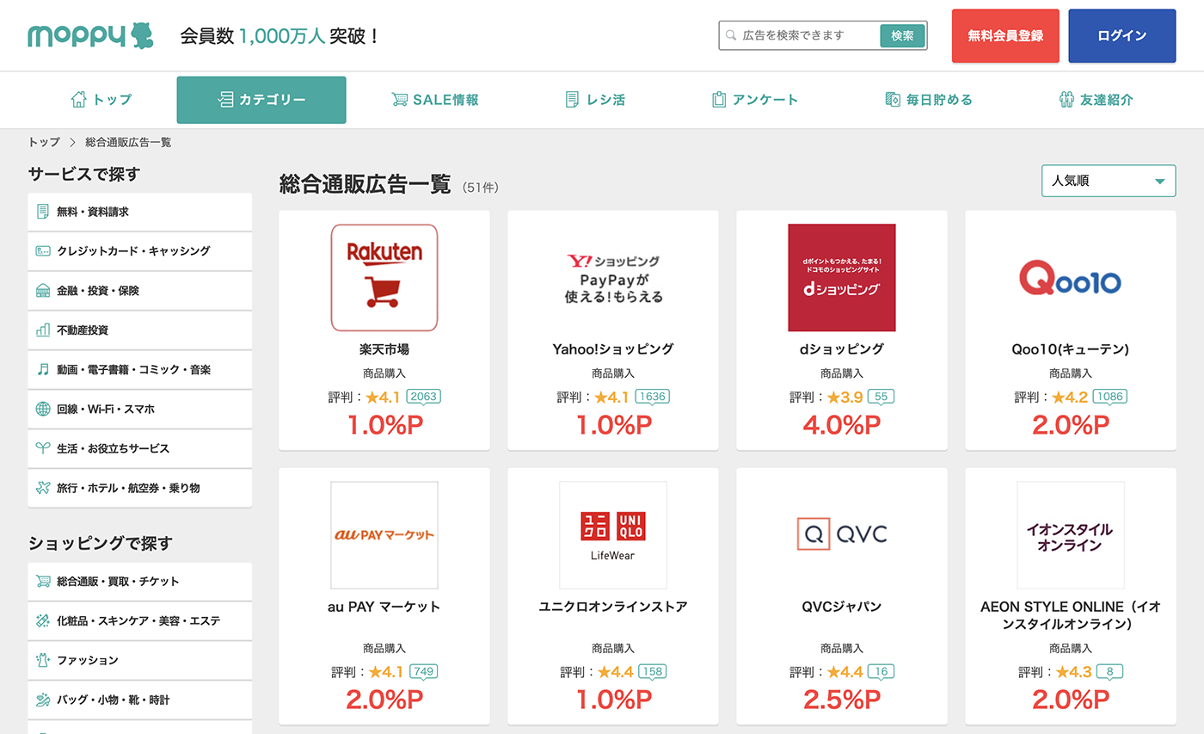Click the 2.5%P point rate
This screenshot has height=734, width=1204.
[842, 700]
